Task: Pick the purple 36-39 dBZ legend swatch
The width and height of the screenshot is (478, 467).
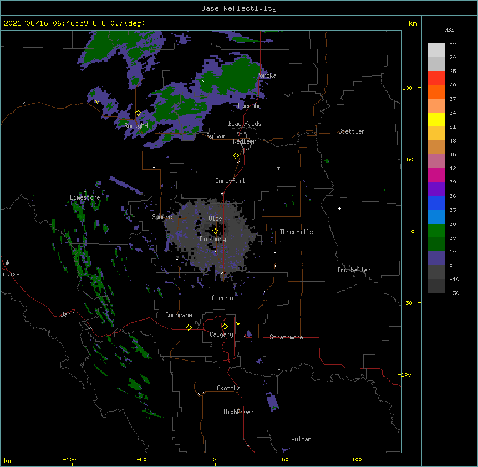Action: 436,189
